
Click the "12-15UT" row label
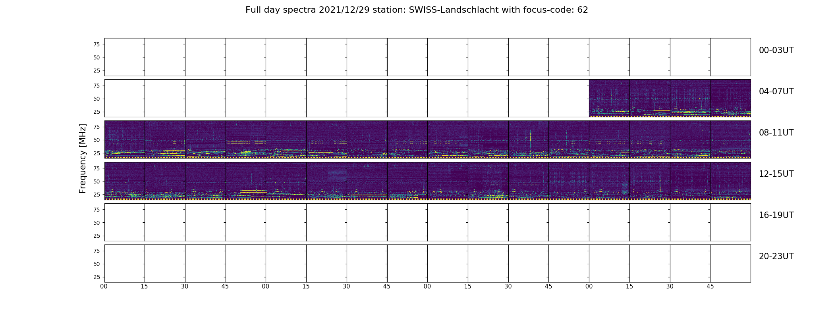point(776,174)
